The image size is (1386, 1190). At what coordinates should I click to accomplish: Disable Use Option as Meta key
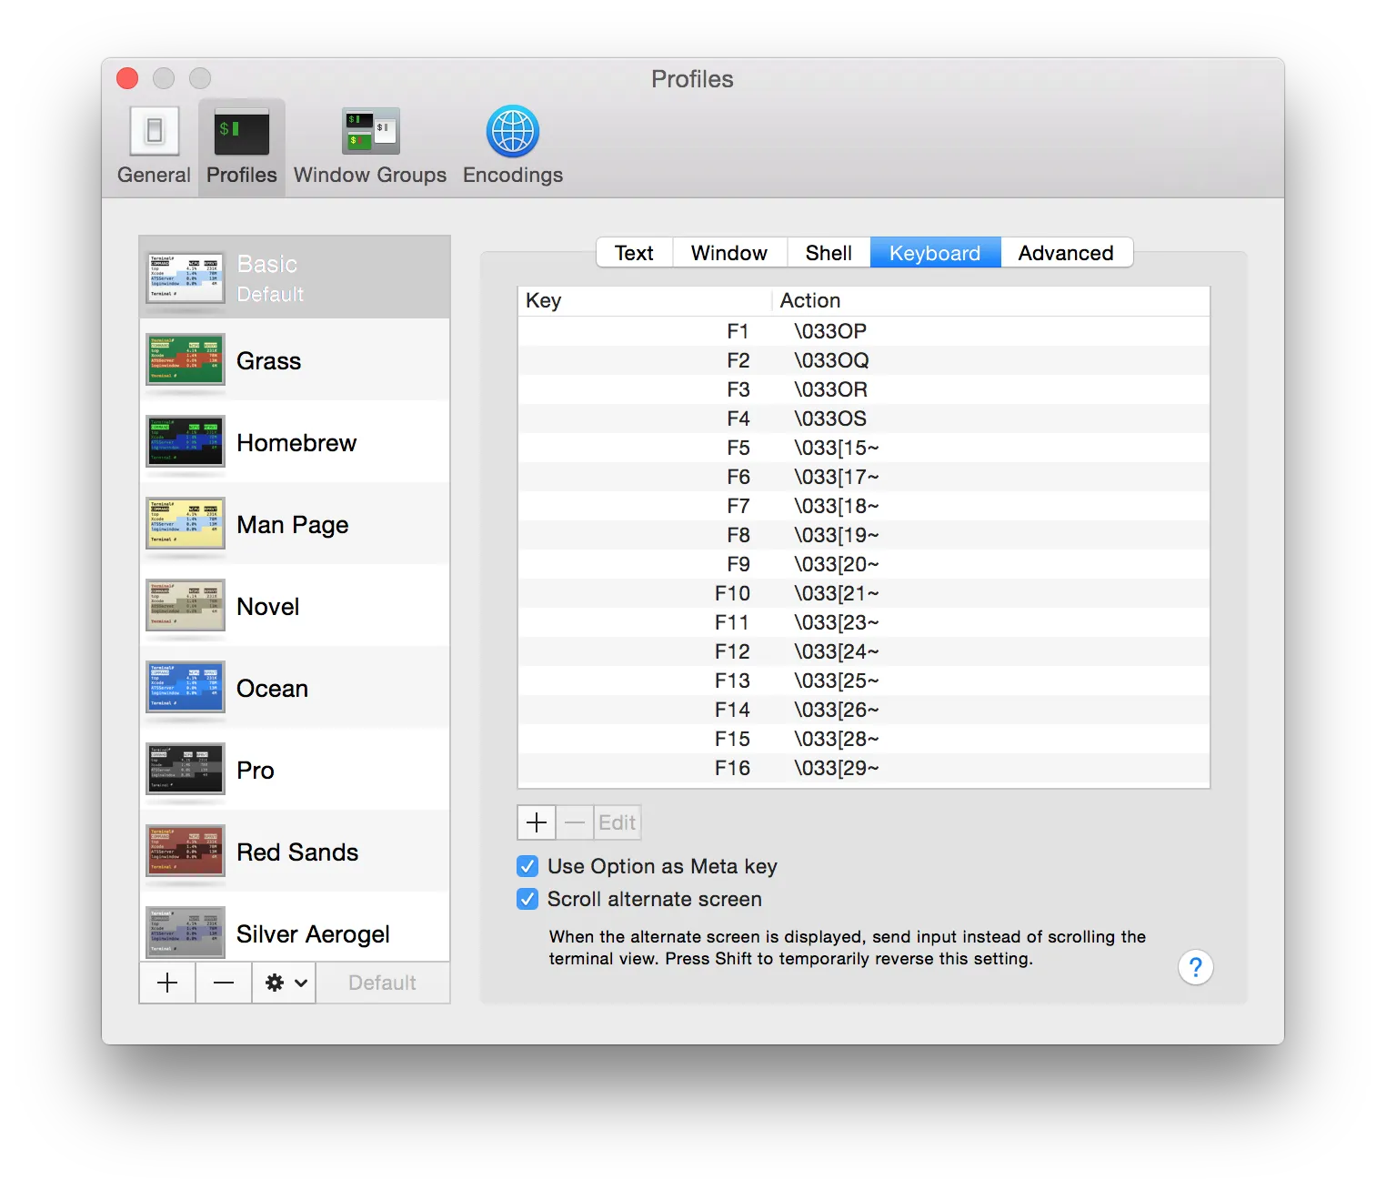coord(527,866)
